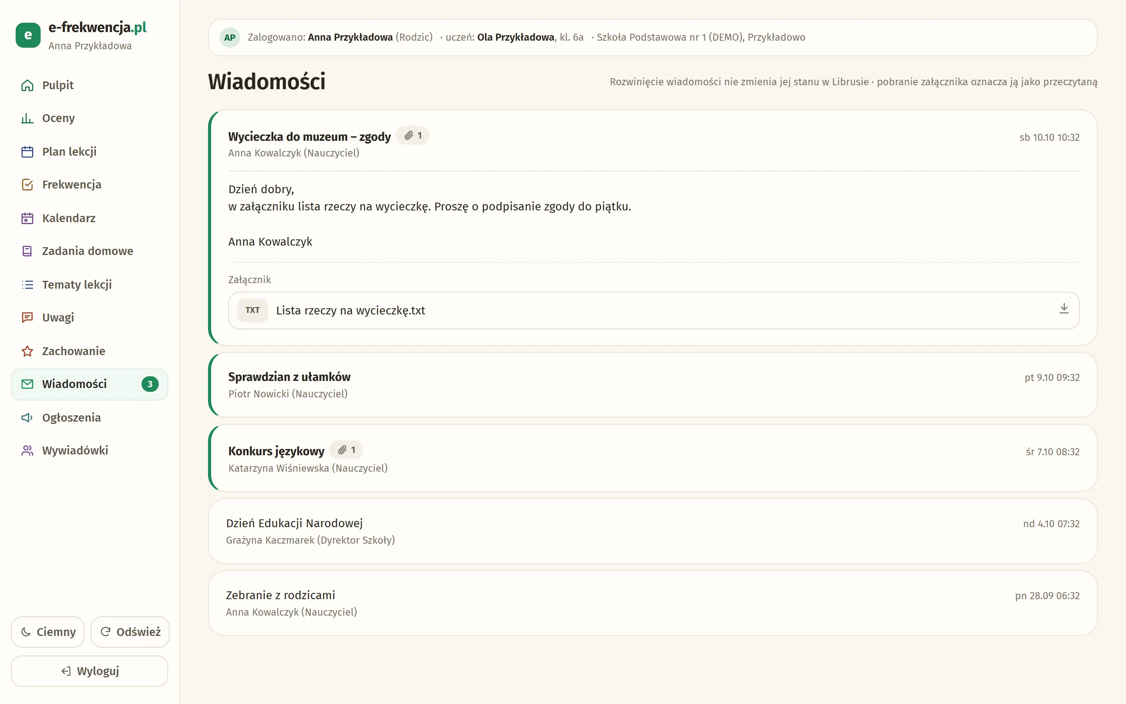Click the book icon for Zadania domowe
Image resolution: width=1126 pixels, height=704 pixels.
[27, 251]
